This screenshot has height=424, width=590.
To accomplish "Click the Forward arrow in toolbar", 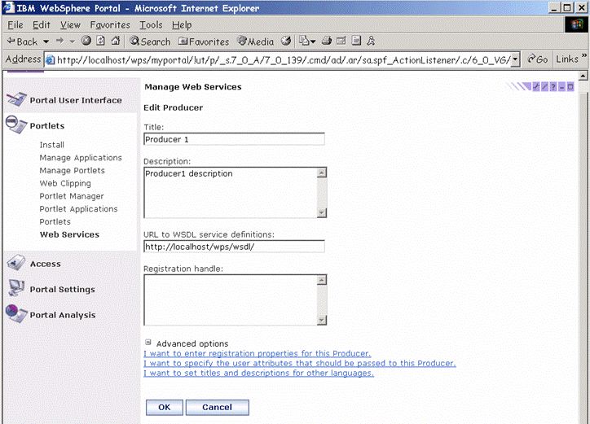I will pyautogui.click(x=59, y=41).
